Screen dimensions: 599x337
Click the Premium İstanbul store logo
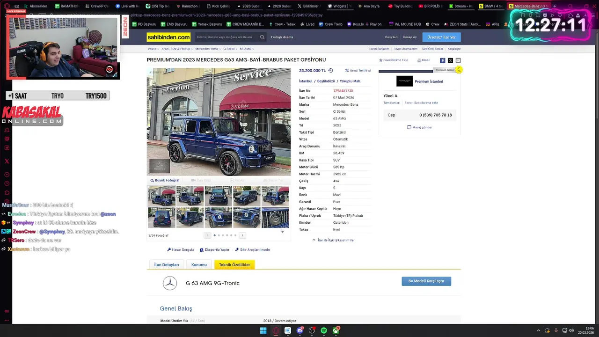pos(404,81)
